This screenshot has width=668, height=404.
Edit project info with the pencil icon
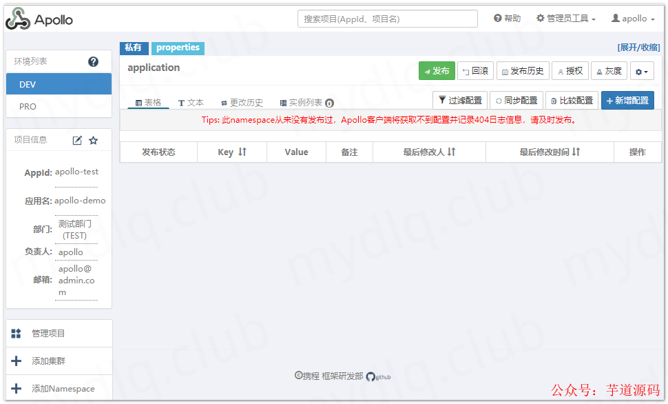(x=79, y=139)
